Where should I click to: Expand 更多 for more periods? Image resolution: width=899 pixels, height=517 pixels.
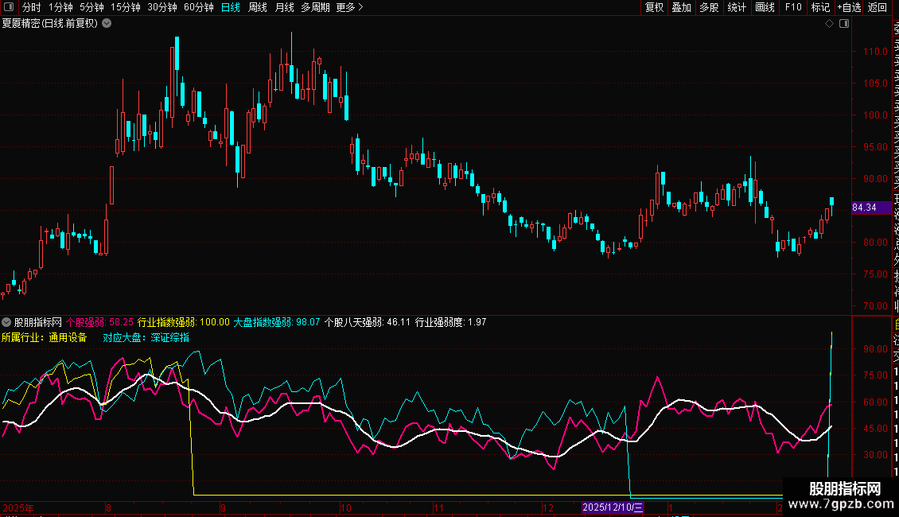click(x=349, y=7)
